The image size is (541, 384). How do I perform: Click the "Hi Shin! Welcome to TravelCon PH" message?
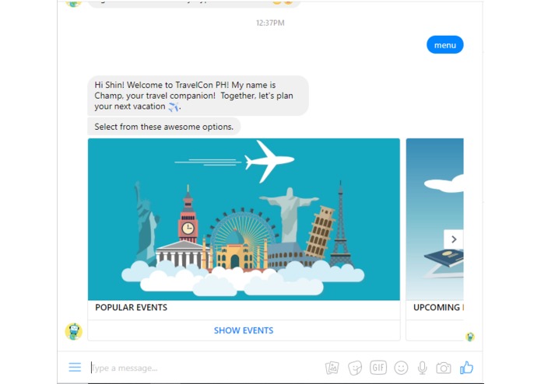pyautogui.click(x=198, y=96)
